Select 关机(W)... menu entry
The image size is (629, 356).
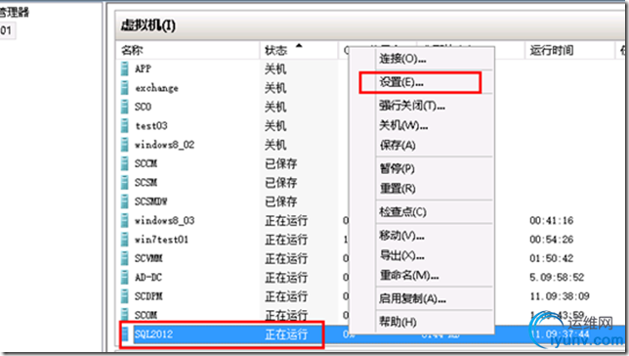click(403, 125)
